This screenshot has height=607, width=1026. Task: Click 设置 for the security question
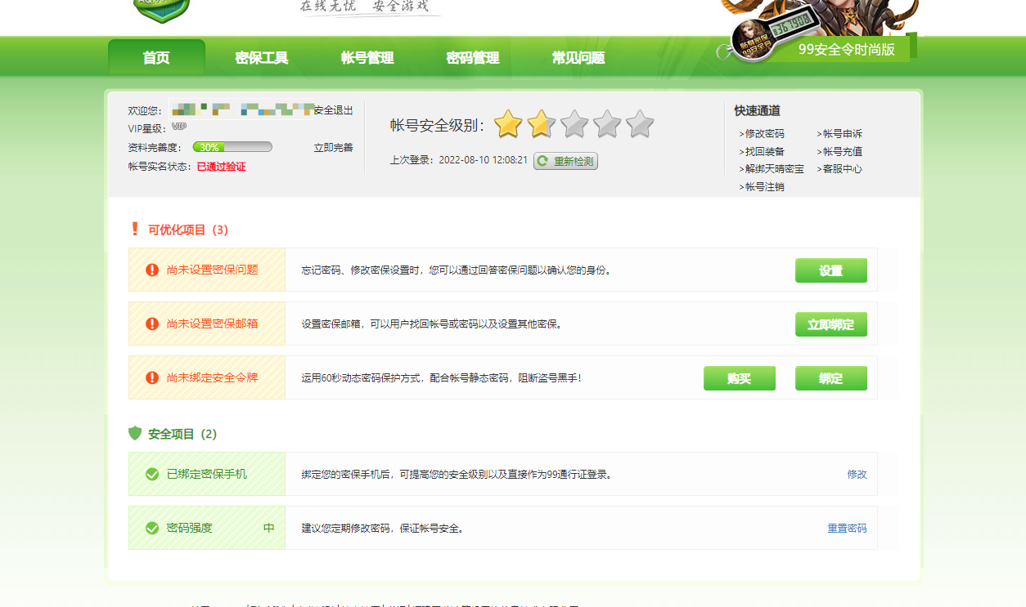[x=830, y=270]
